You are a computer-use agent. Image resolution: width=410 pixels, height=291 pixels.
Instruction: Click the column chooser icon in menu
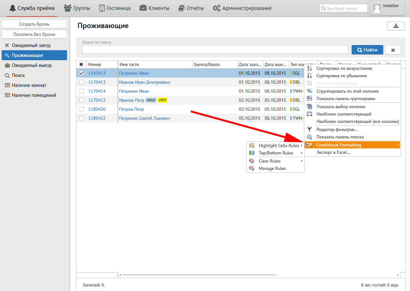tap(309, 107)
